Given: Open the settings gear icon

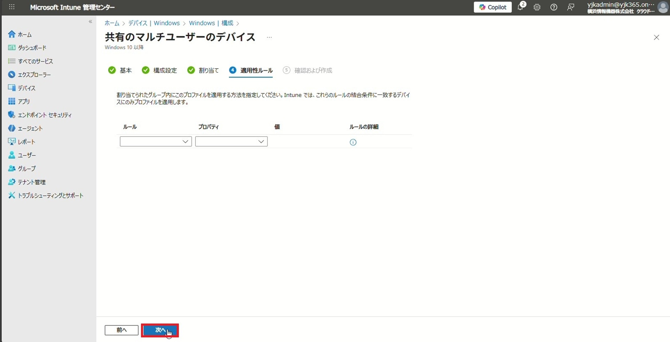Looking at the screenshot, I should tap(537, 7).
